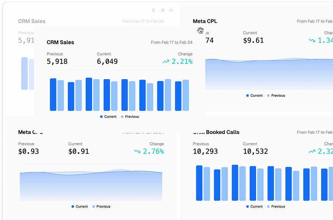Toggle the Current series in the CRM Sales legend
Image resolution: width=333 pixels, height=220 pixels.
[108, 116]
